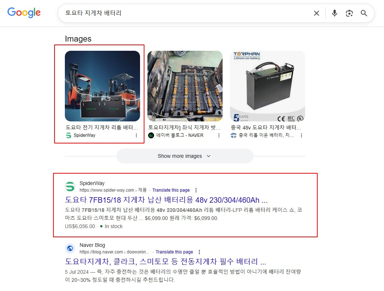384x291 pixels.
Task: Clear the search box text
Action: (x=316, y=13)
